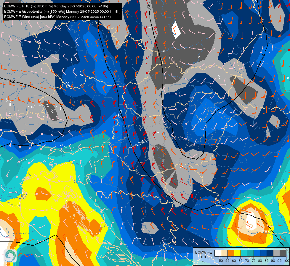The width and height of the screenshot is (290, 266).
Task: Select the light gray 90–95 legend swatch
Action: point(276,253)
